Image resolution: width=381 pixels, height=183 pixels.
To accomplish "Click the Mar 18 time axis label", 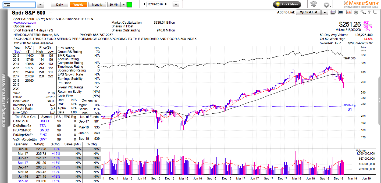I will pyautogui.click(x=297, y=178).
